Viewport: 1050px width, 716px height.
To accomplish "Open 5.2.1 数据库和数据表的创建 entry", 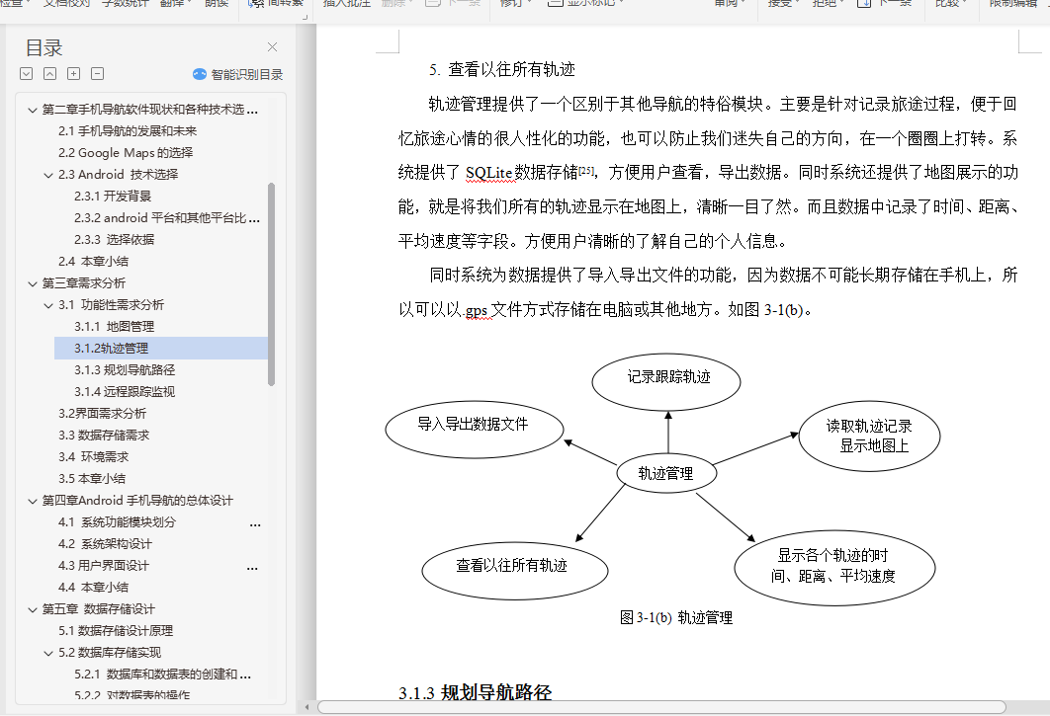I will [162, 675].
